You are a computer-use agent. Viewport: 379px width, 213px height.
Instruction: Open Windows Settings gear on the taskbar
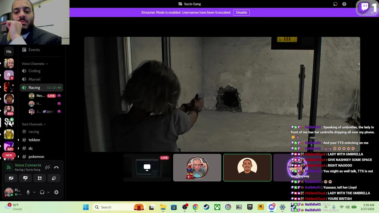coord(282,207)
